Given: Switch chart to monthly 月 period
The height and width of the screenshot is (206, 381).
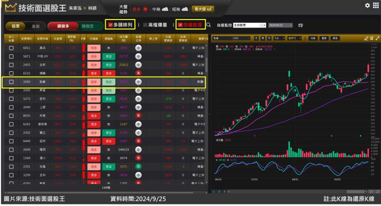Looking at the screenshot, I should pyautogui.click(x=269, y=39).
